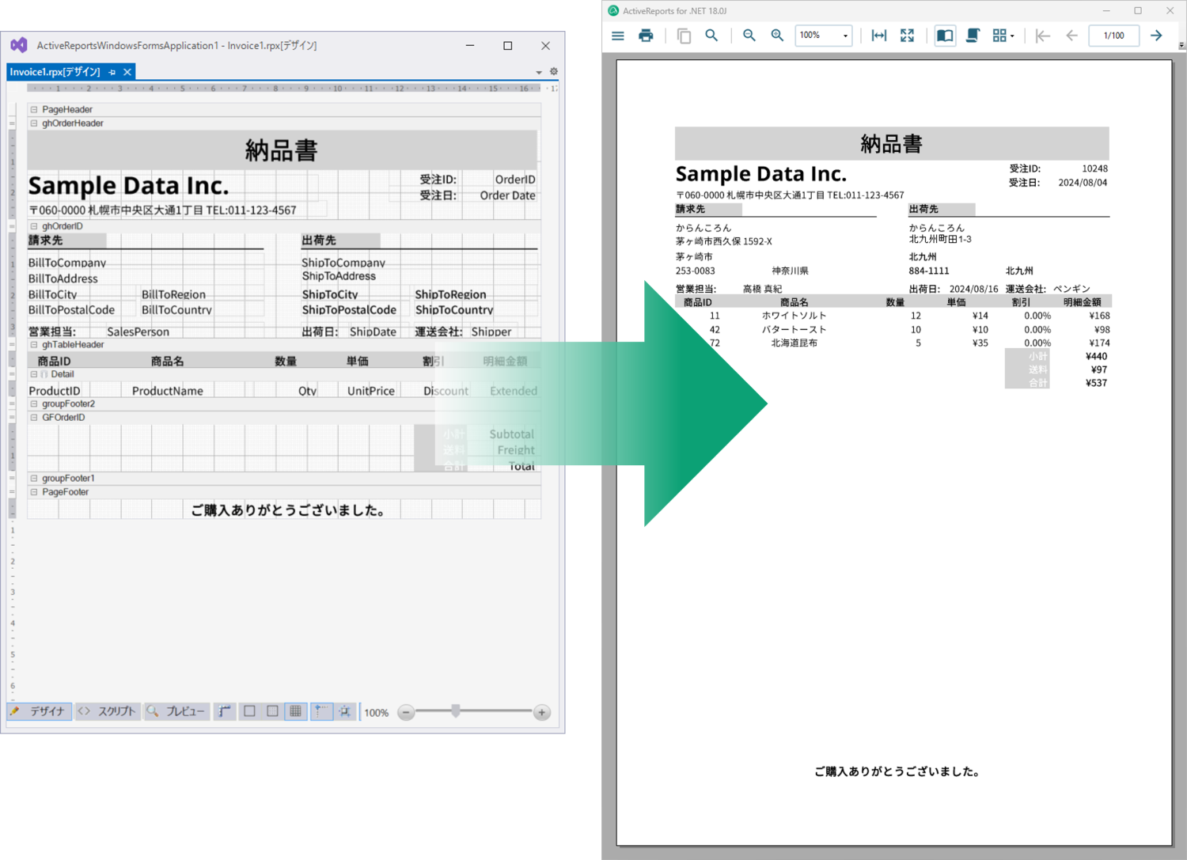Toggle single page view mode
Viewport: 1187px width, 860px height.
pyautogui.click(x=945, y=36)
